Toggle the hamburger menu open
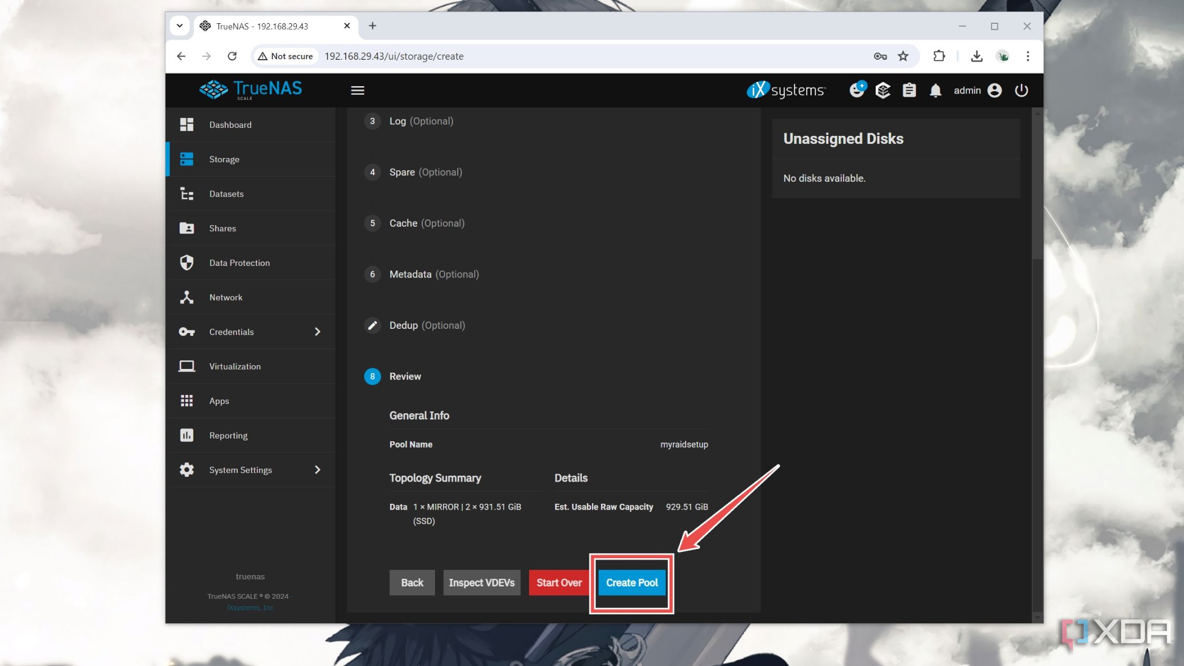The height and width of the screenshot is (666, 1184). [x=357, y=89]
